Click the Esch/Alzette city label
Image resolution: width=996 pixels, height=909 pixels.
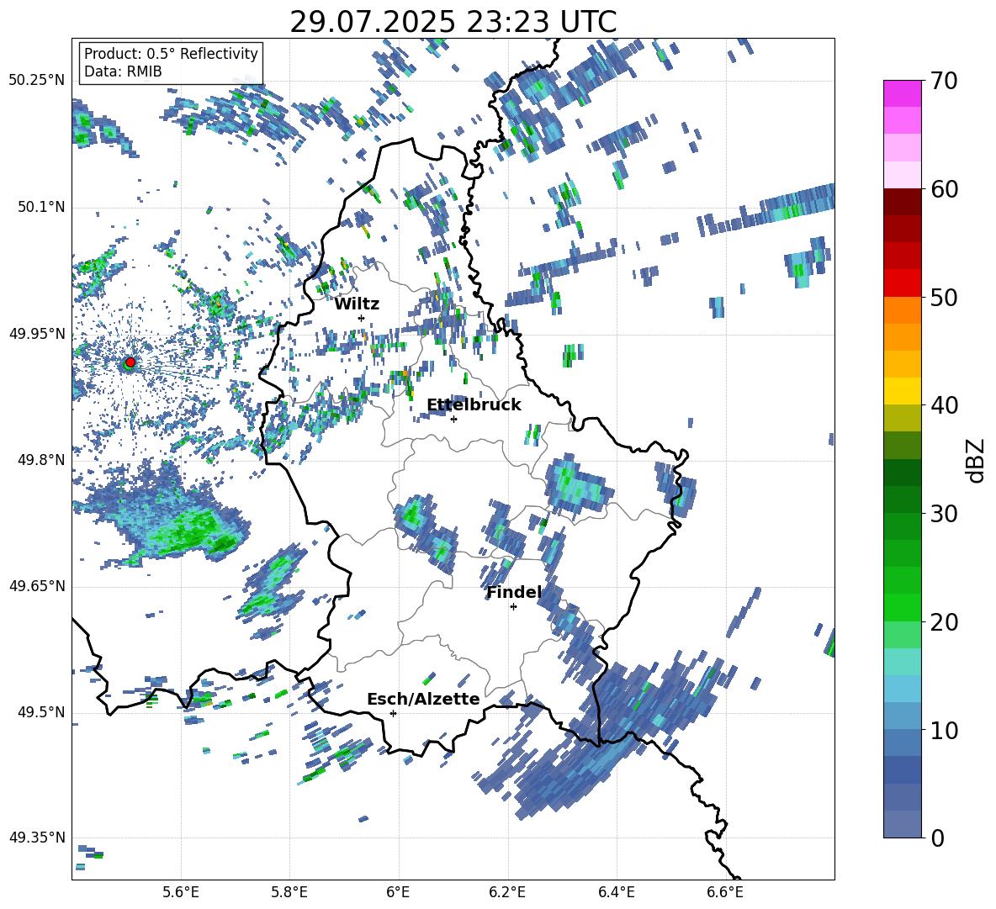(x=423, y=699)
